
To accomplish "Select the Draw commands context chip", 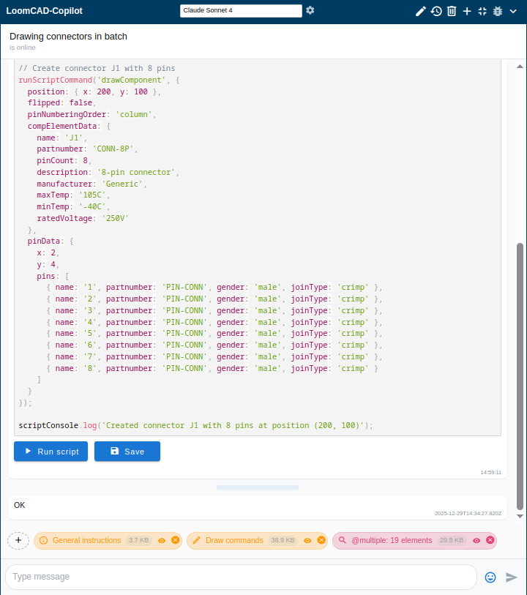I will point(234,541).
